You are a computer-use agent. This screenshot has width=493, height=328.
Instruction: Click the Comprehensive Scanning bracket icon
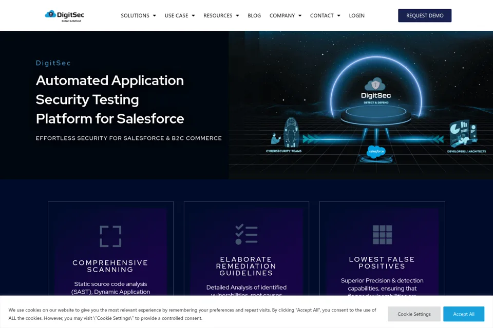pyautogui.click(x=110, y=236)
